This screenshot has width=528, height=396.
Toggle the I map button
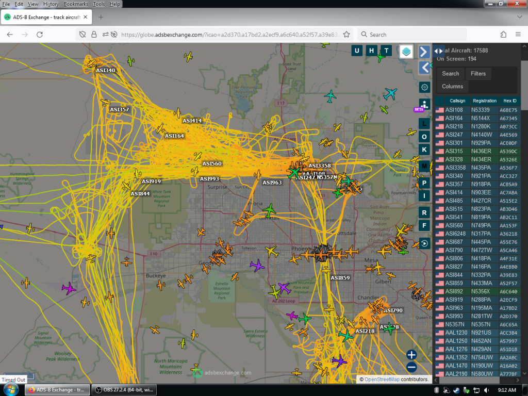point(424,195)
